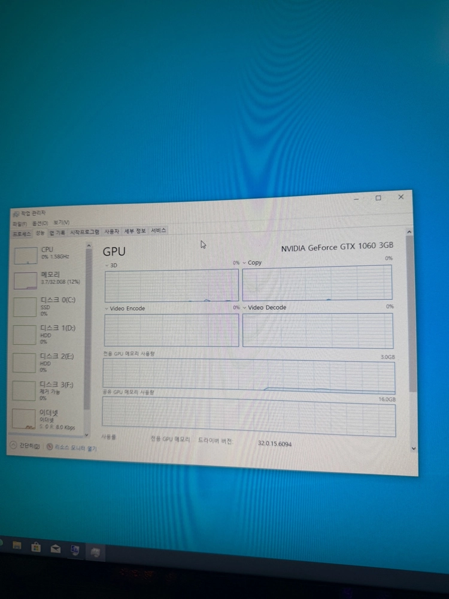Expand the Copy engine graph dropdown
Viewport: 449px width, 599px height.
(252, 263)
